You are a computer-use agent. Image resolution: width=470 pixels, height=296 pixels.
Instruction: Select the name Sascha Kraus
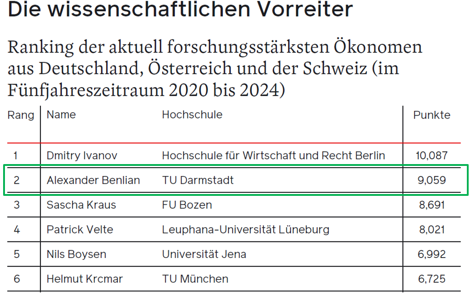81,205
